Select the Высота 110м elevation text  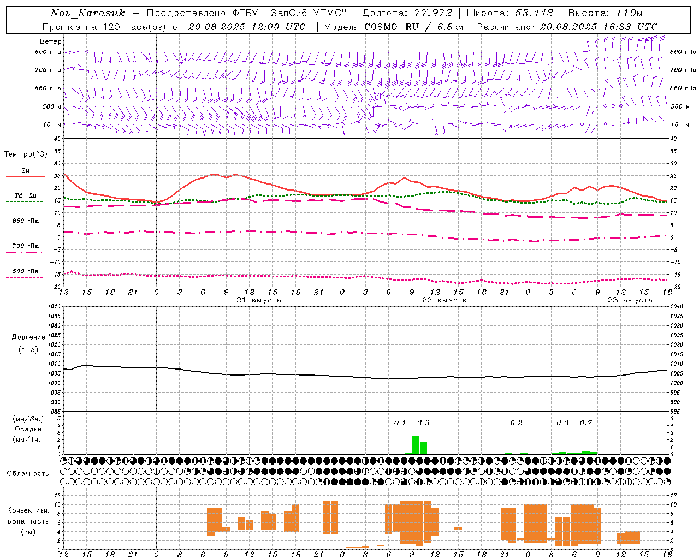click(x=605, y=13)
